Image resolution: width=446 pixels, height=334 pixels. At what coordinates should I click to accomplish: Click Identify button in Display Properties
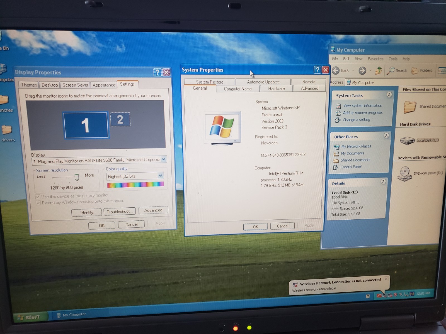click(x=87, y=213)
